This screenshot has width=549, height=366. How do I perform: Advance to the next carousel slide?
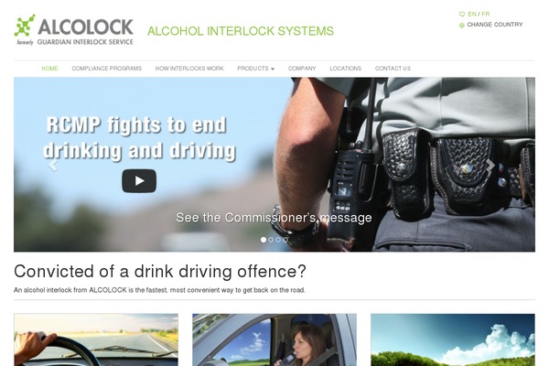[490, 165]
